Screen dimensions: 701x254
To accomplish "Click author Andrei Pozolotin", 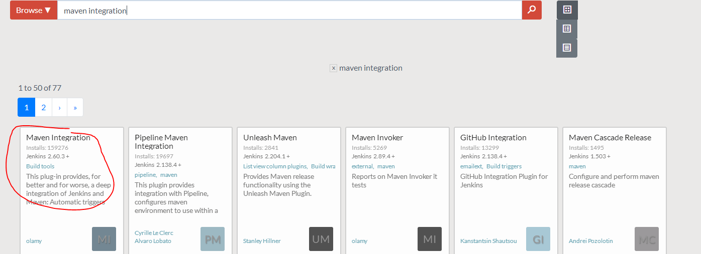I will tap(591, 241).
